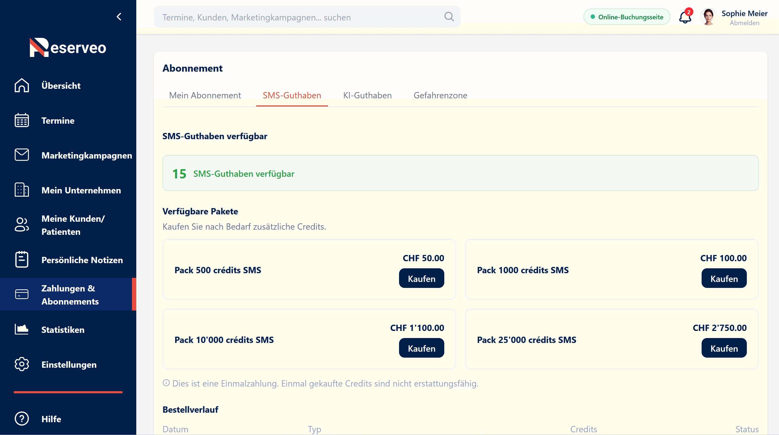The image size is (779, 435).
Task: Buy the Pack 10'000 crédits SMS
Action: pyautogui.click(x=422, y=348)
